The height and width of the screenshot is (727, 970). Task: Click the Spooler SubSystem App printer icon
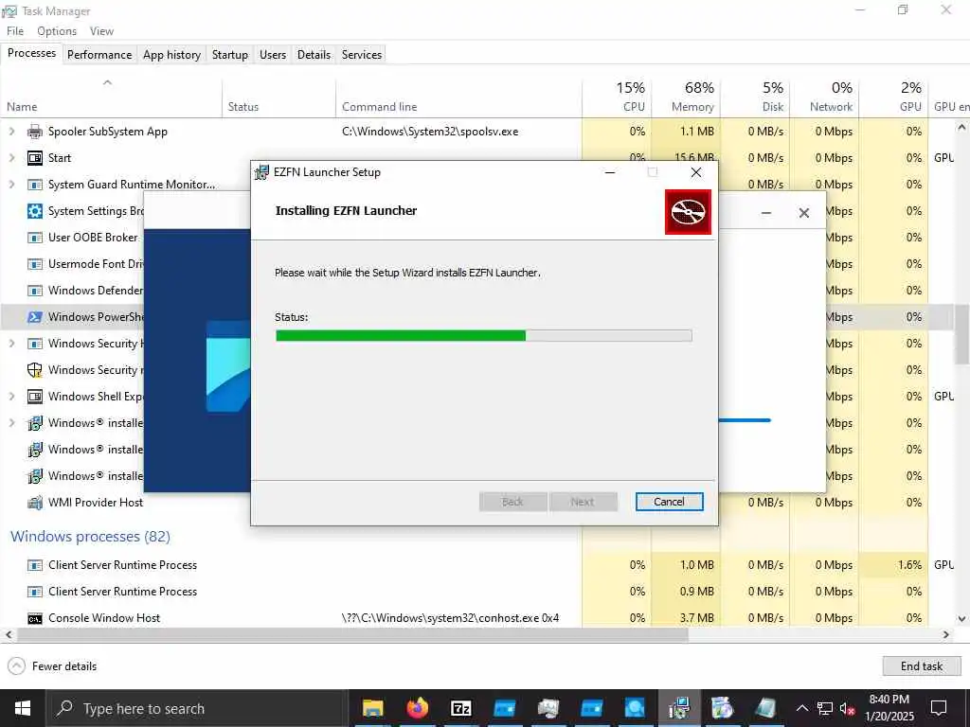35,131
